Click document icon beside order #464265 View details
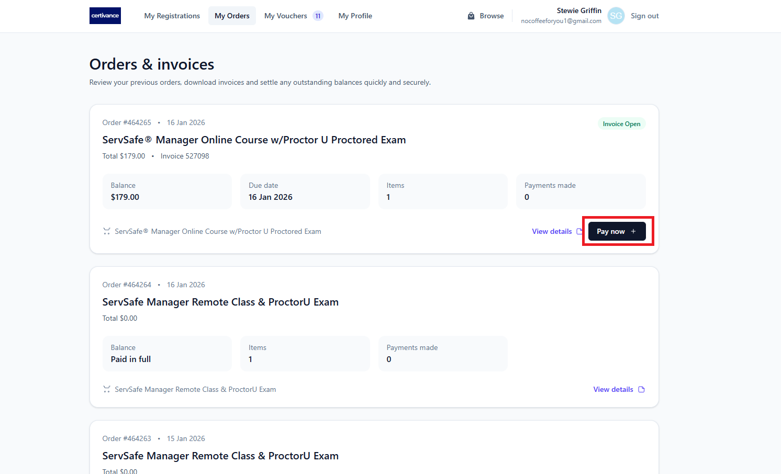The height and width of the screenshot is (474, 781). click(579, 231)
